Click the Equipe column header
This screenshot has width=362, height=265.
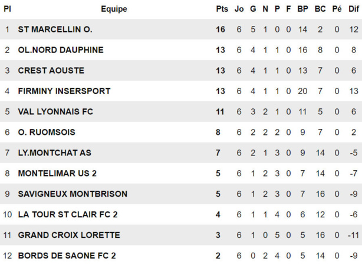pyautogui.click(x=114, y=9)
